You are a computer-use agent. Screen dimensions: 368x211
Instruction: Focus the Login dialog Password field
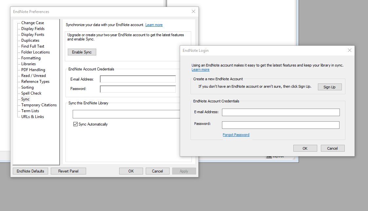[x=281, y=125]
